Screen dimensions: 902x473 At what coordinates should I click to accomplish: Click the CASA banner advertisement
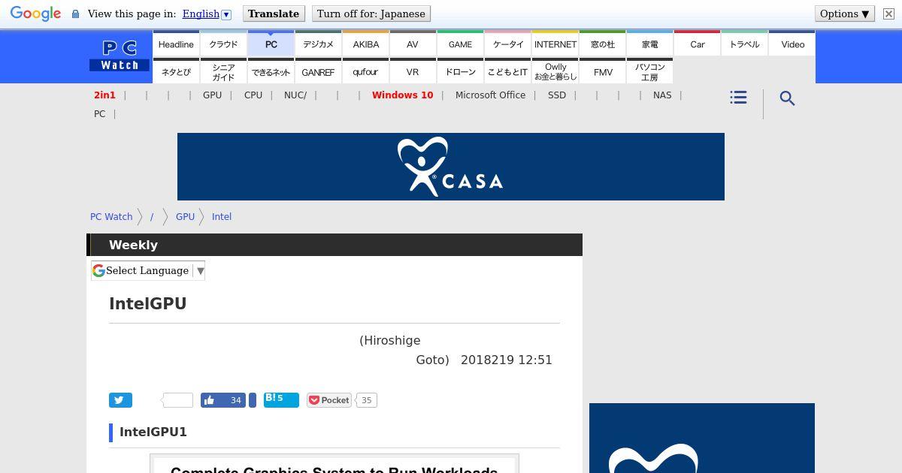click(451, 167)
